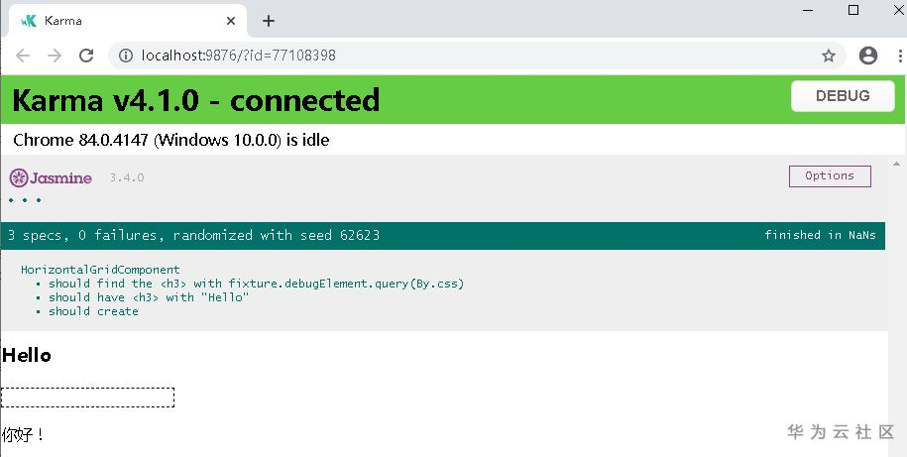
Task: Bookmark this page with the star icon
Action: 829,56
